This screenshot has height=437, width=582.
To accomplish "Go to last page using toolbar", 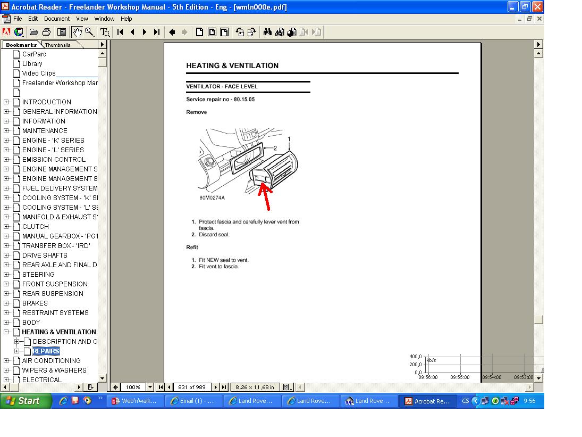I will point(157,32).
